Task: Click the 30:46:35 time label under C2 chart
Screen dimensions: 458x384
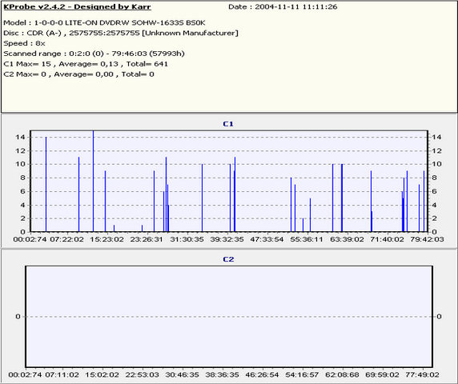Action: point(183,374)
